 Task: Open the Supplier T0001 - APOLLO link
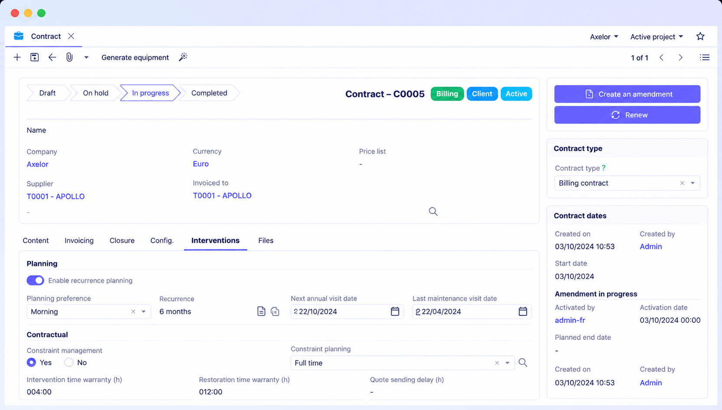click(x=56, y=197)
